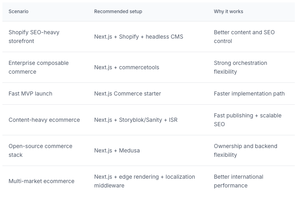
Task: Click Strong orchestration flexibility text
Action: (240, 67)
